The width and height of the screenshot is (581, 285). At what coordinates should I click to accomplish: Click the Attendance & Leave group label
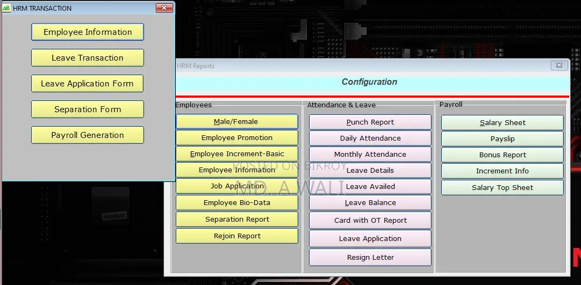[341, 105]
